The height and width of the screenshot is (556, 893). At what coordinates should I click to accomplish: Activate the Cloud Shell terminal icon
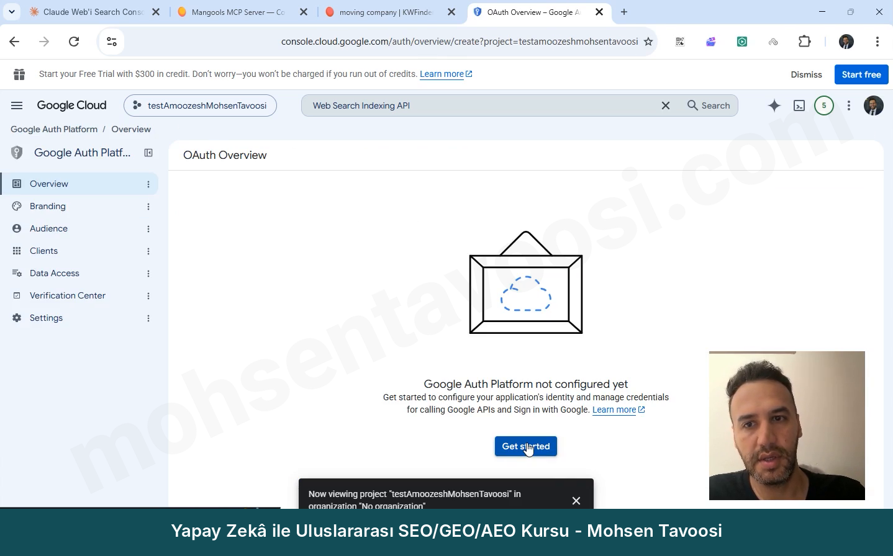799,105
